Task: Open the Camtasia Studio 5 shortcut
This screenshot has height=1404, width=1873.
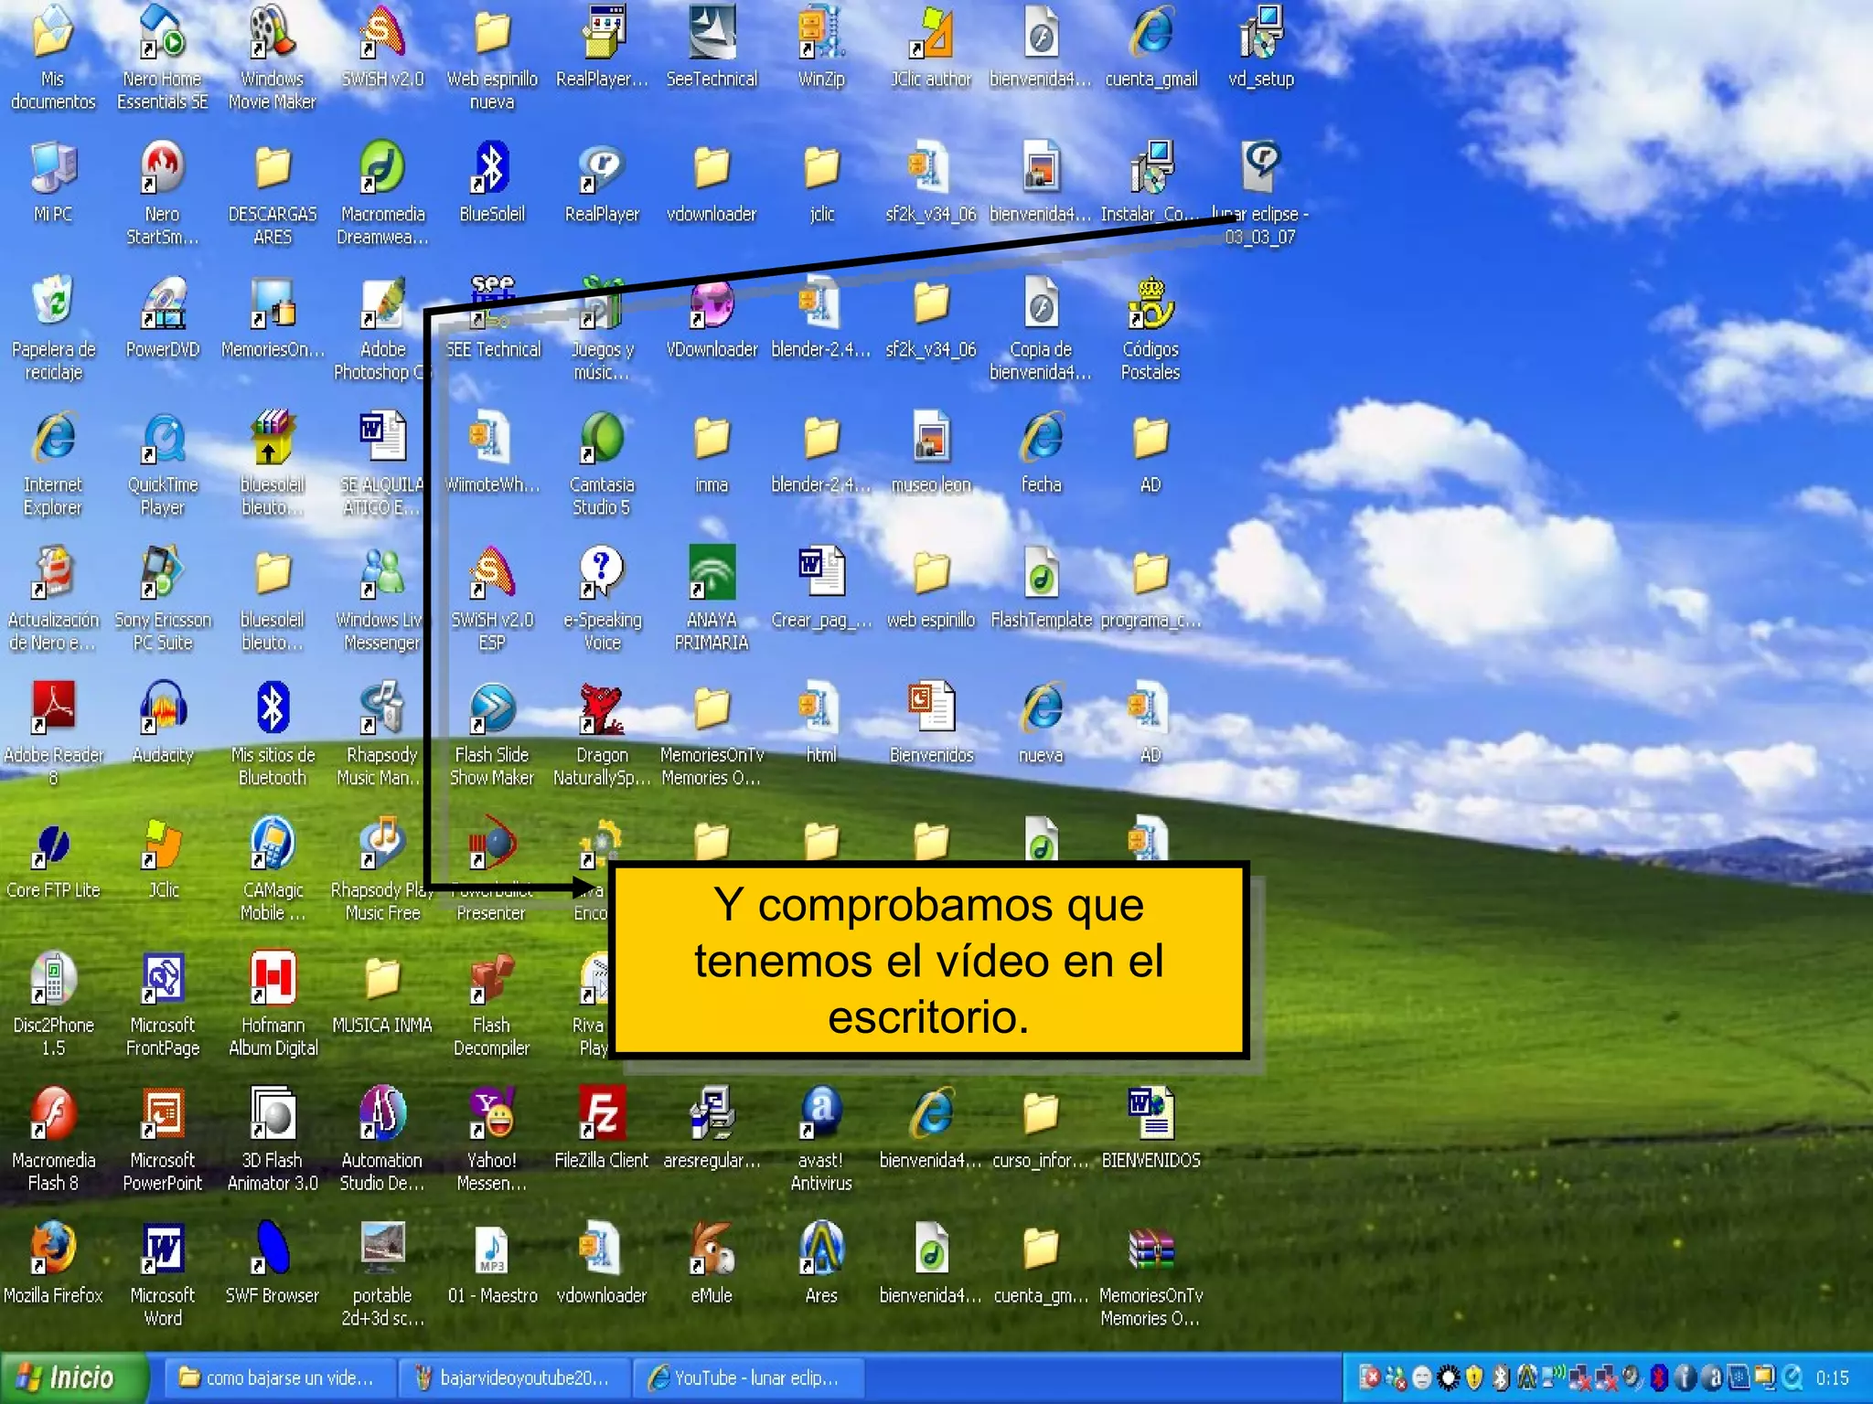Action: [602, 439]
